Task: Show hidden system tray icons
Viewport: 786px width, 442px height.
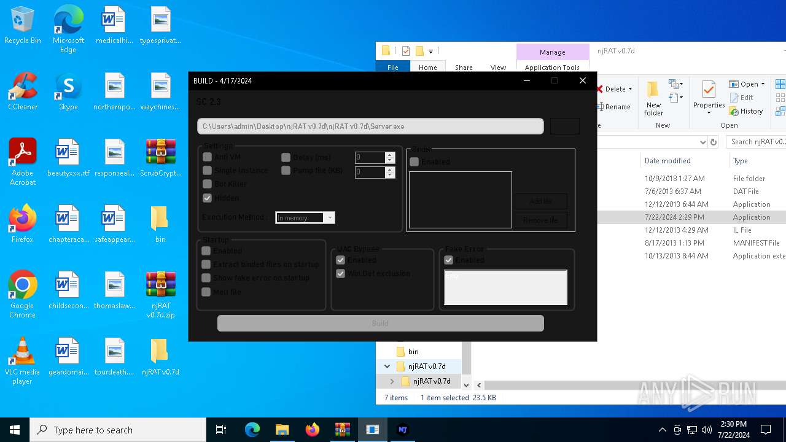Action: (662, 430)
